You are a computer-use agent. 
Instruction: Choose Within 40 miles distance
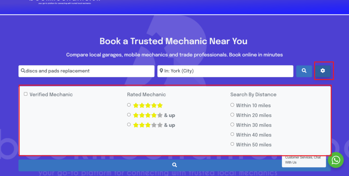232,134
